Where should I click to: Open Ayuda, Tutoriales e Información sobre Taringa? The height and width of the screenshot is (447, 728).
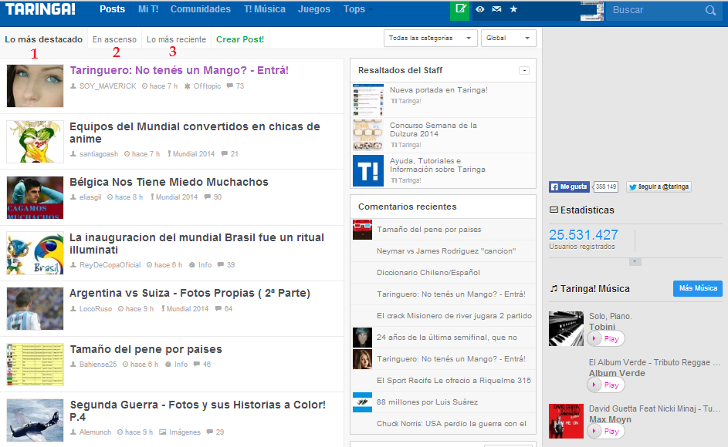coord(438,165)
